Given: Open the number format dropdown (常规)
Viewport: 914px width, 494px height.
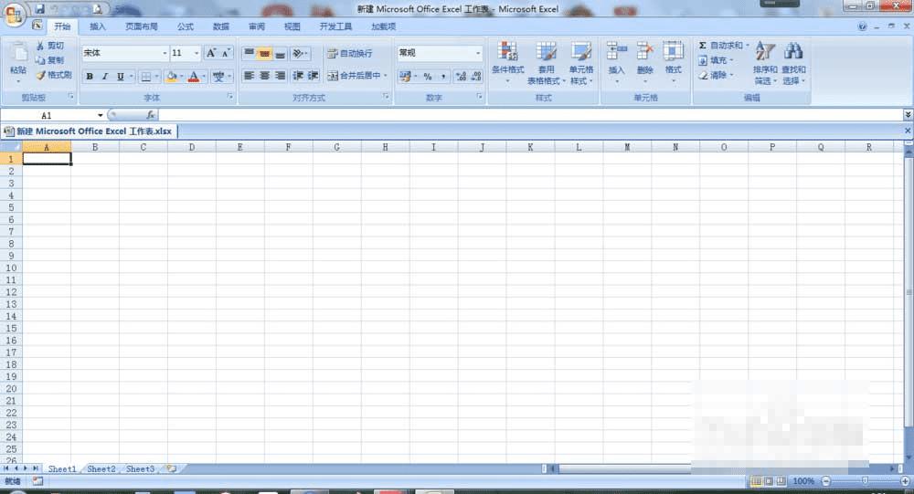Looking at the screenshot, I should tap(478, 53).
